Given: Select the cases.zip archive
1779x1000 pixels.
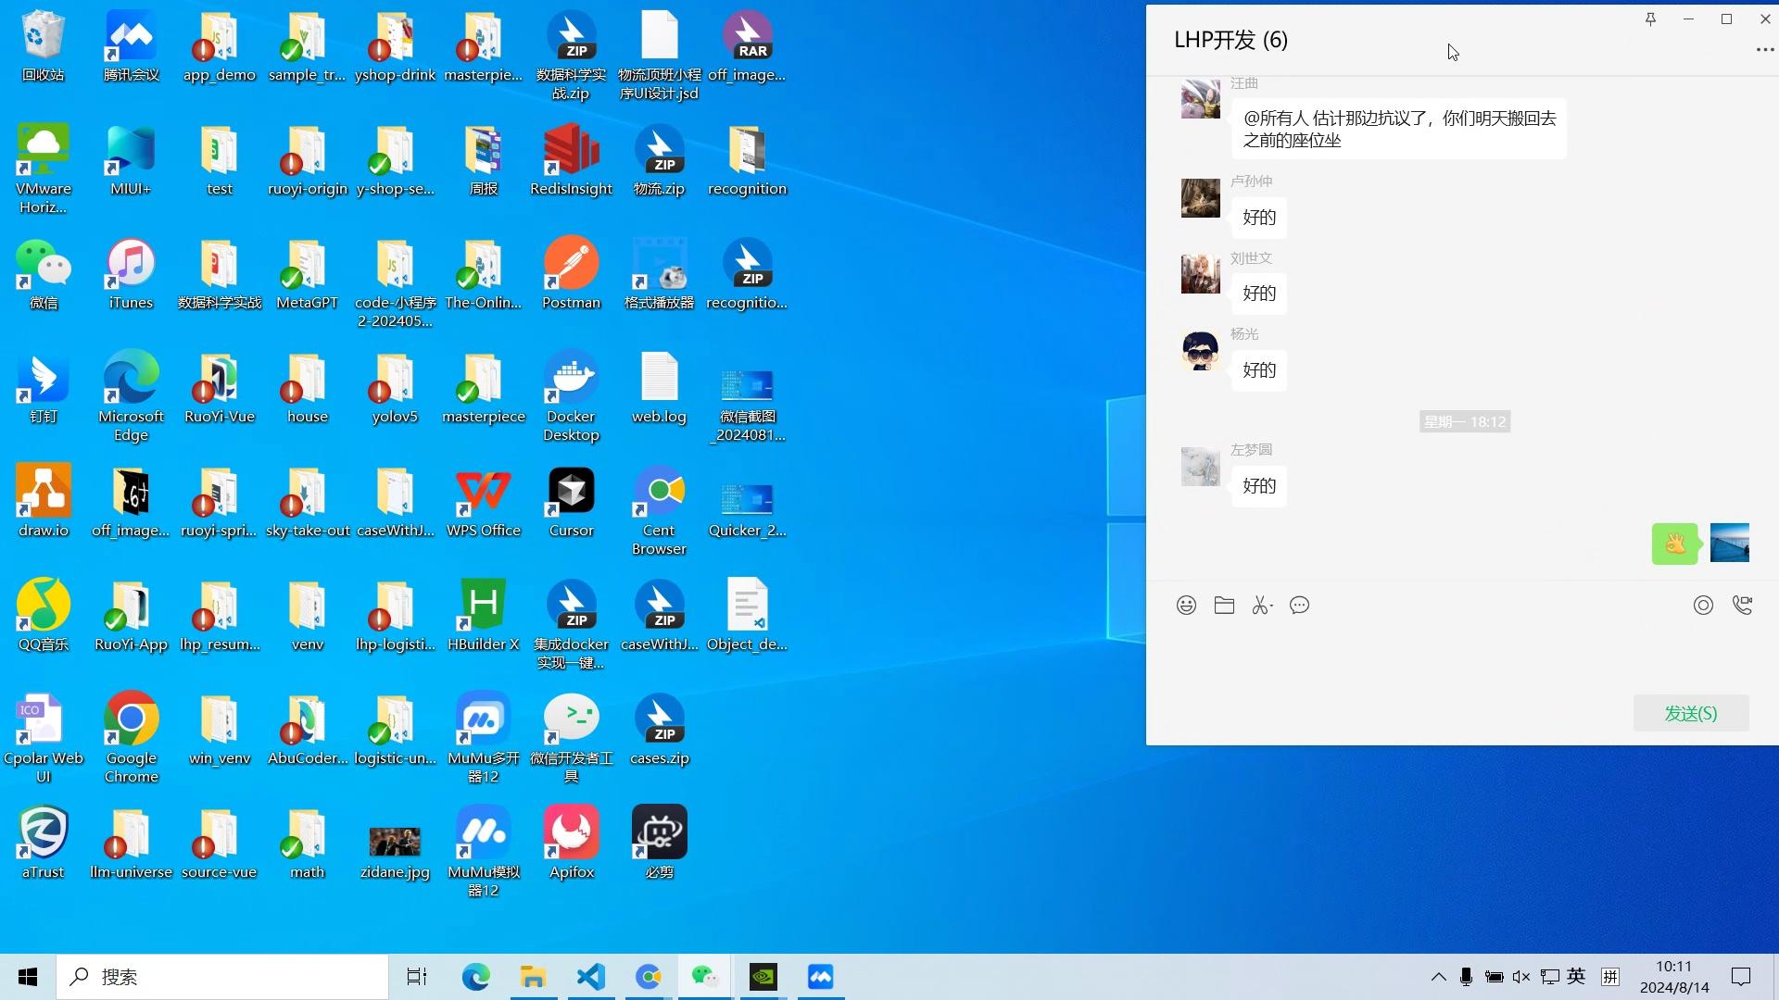Looking at the screenshot, I should [659, 730].
